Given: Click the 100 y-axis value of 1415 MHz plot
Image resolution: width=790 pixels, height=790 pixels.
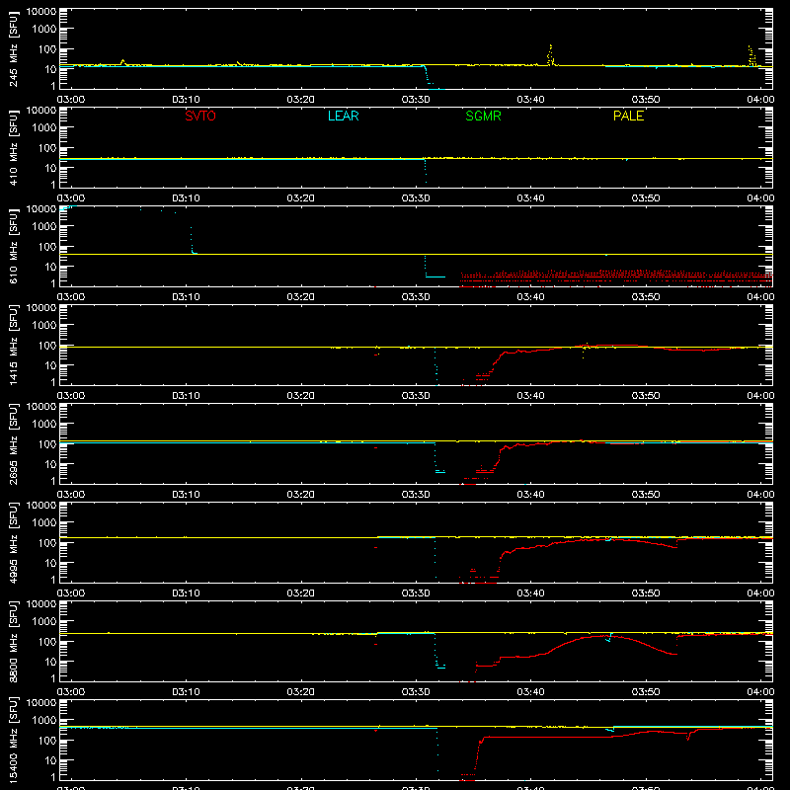Looking at the screenshot, I should (x=47, y=346).
